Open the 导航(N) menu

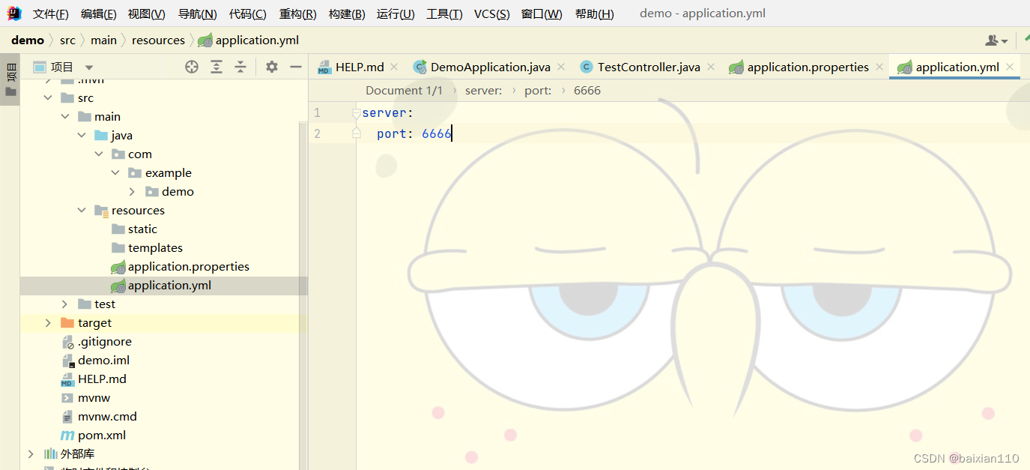[x=198, y=13]
